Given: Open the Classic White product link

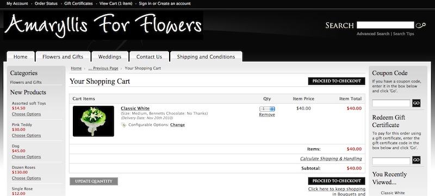Looking at the screenshot, I should [135, 109].
